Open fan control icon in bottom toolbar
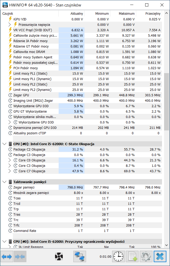 [59, 257]
